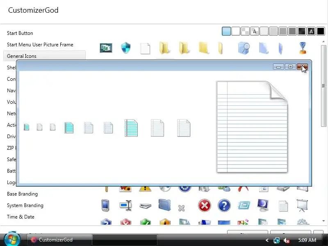Select the rename text-cursor icon
The image size is (328, 246).
tap(125, 205)
